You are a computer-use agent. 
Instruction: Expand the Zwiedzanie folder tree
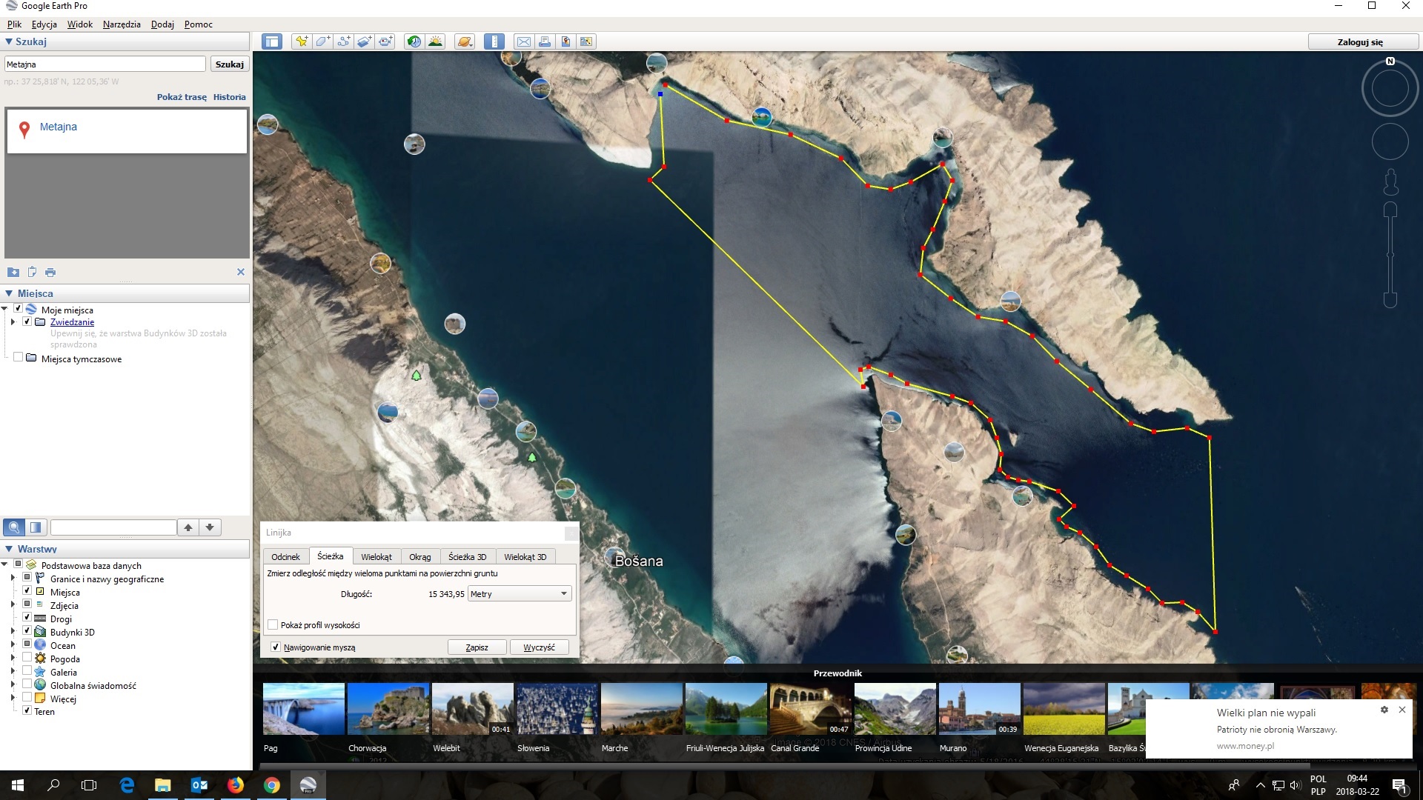click(x=13, y=322)
